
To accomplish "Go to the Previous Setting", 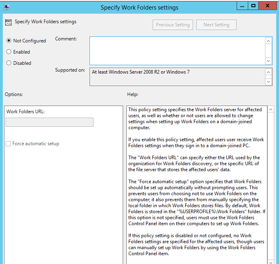I will click(173, 25).
